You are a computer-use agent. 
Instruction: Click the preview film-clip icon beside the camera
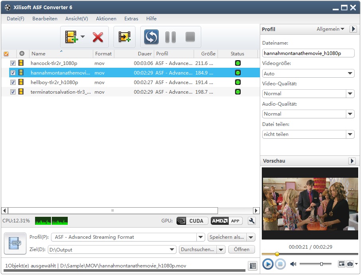(341, 264)
